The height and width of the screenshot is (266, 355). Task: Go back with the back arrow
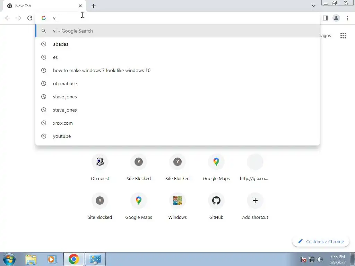coord(8,18)
